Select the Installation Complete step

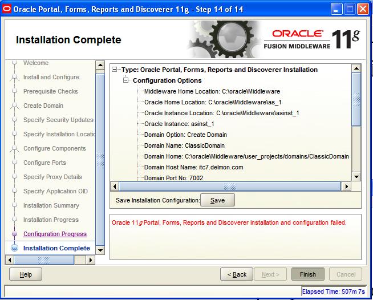click(56, 248)
